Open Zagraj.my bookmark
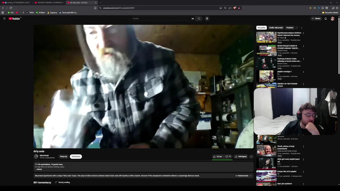Image resolution: width=340 pixels, height=191 pixels. tap(52, 12)
